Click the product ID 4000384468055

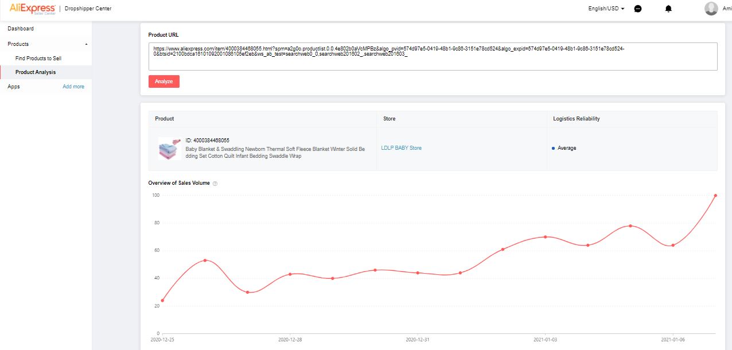(208, 141)
